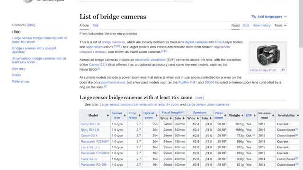This screenshot has width=303, height=170.
Task: Open the Nikon Coolpix P100 thumbnail
Action: (x=268, y=55)
